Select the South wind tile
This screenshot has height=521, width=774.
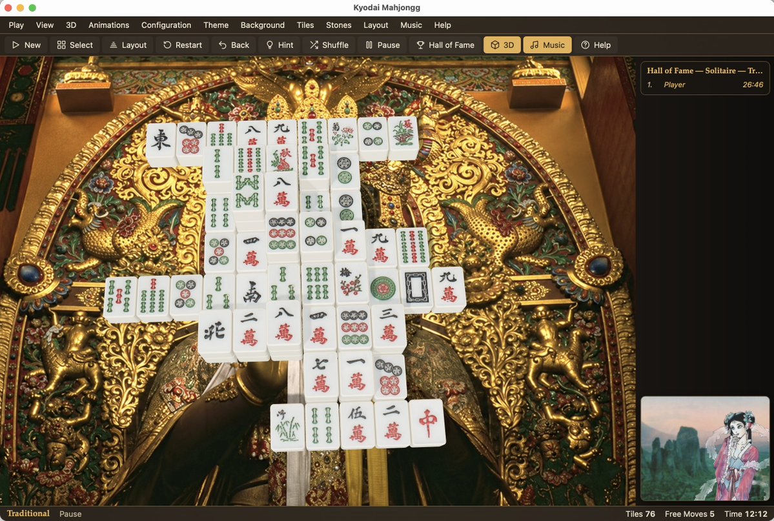(x=251, y=291)
